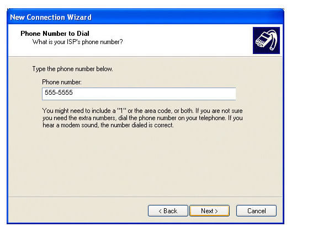Click the button bar area beside Back
318x238 pixels.
(x=78, y=210)
